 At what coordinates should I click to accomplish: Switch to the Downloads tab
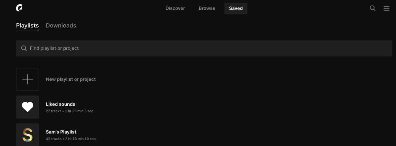61,26
